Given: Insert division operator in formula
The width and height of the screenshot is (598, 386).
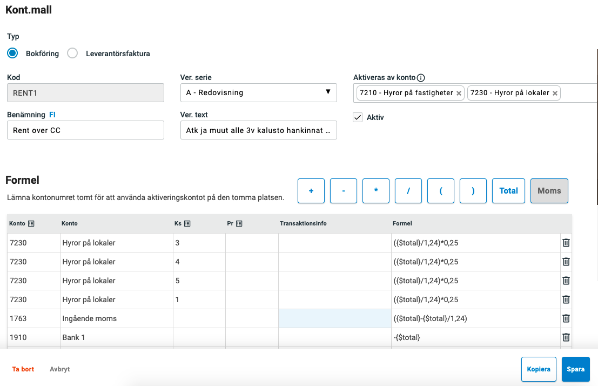Looking at the screenshot, I should pos(408,191).
